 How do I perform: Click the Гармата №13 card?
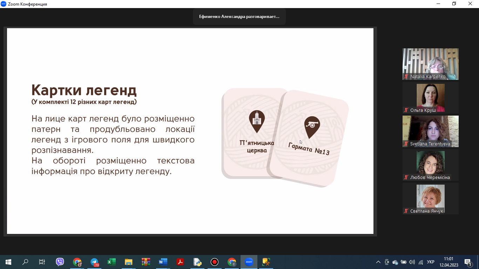(309, 138)
